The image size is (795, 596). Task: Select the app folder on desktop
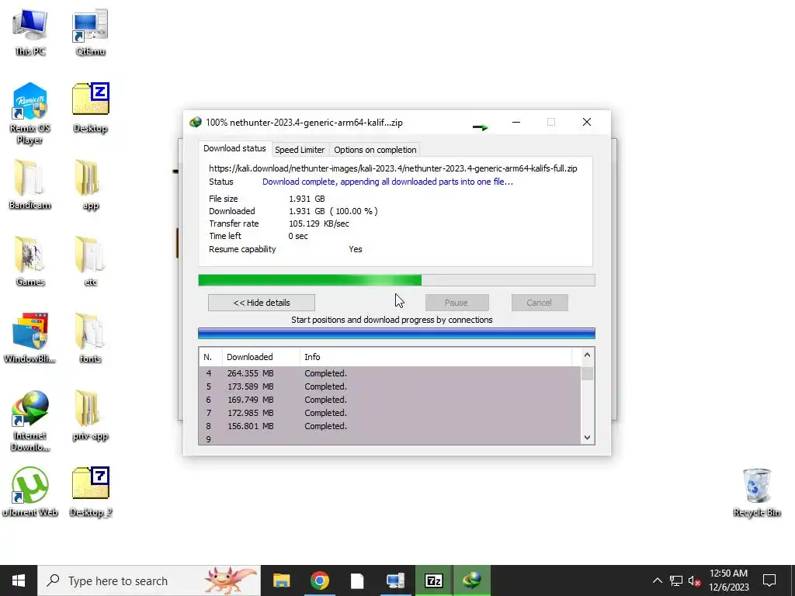(x=90, y=185)
